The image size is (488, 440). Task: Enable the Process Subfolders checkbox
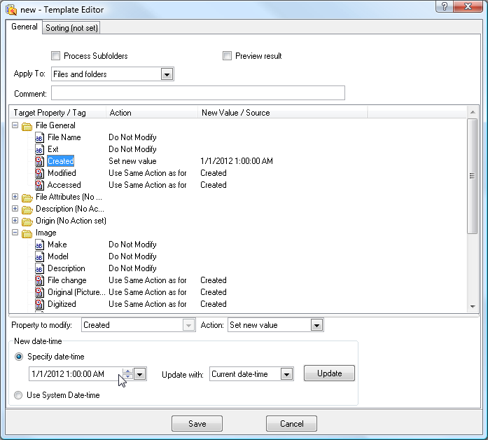56,56
